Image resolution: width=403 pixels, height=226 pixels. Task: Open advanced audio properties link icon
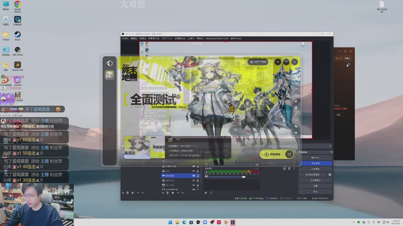coord(206,193)
